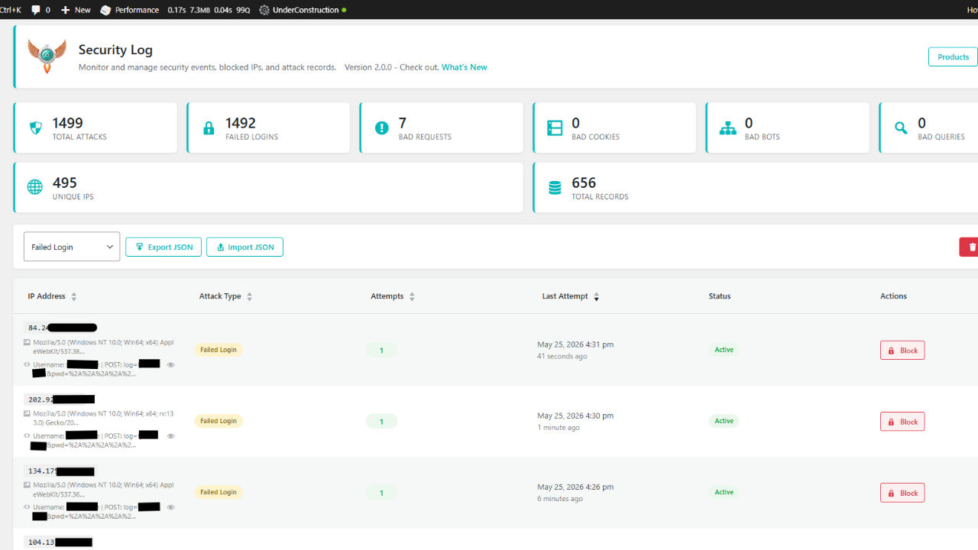Click the Performance gauge icon

click(x=105, y=10)
